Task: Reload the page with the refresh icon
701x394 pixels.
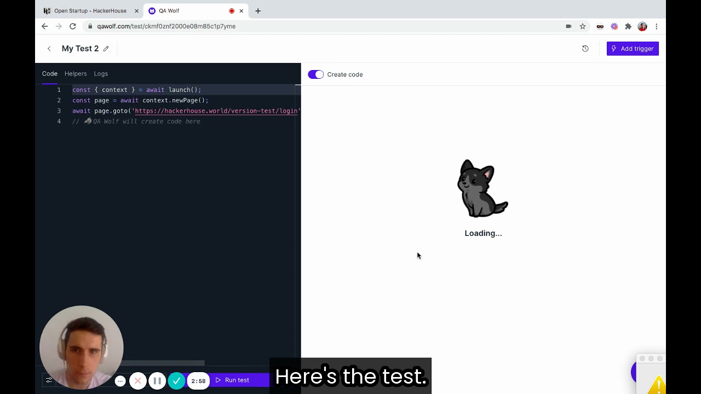Action: 73,26
